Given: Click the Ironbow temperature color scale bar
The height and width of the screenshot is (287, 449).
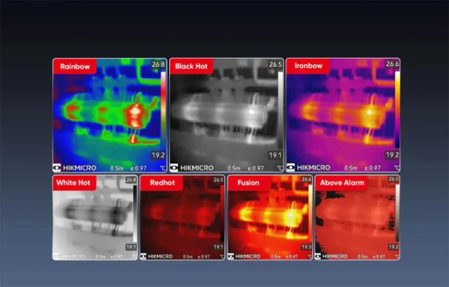Looking at the screenshot, I should [x=396, y=110].
